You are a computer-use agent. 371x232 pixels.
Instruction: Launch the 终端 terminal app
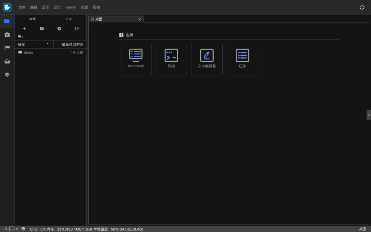point(171,59)
